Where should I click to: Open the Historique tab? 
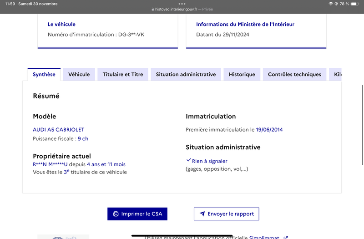coord(242,74)
